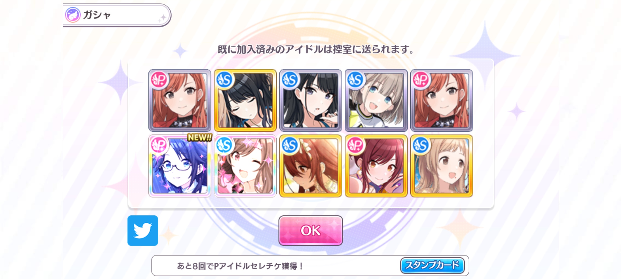Click the first red-haired idol card in top row

(x=180, y=100)
